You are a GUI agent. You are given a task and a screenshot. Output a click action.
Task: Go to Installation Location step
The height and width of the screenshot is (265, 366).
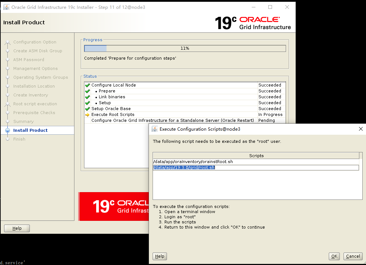coord(34,86)
